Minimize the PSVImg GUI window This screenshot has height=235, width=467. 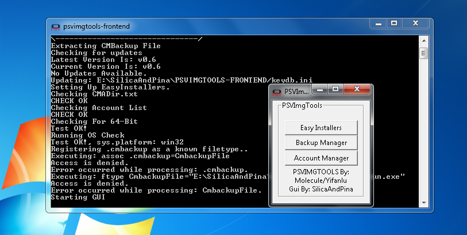[321, 89]
